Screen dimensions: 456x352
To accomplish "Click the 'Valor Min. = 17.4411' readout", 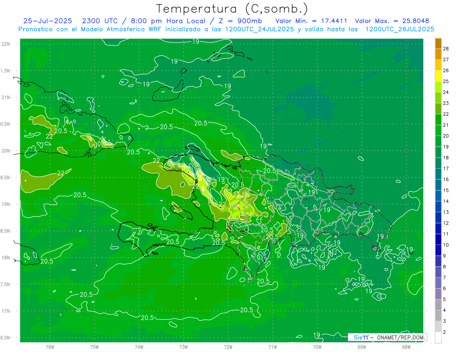I will [x=311, y=21].
